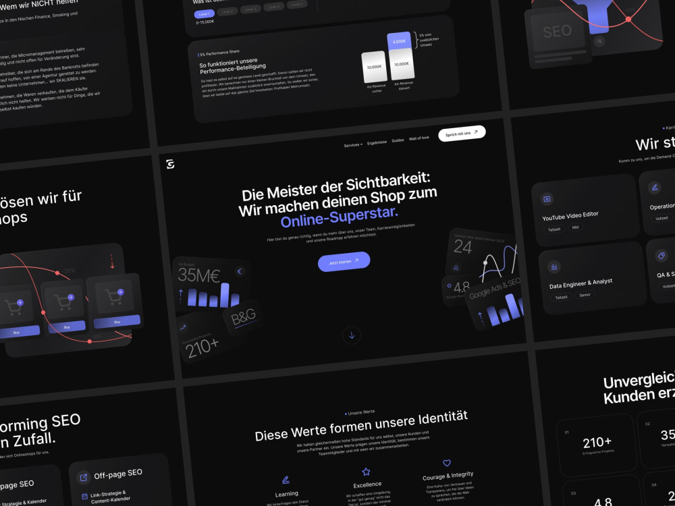Click the Sprich mit uns button

[462, 134]
